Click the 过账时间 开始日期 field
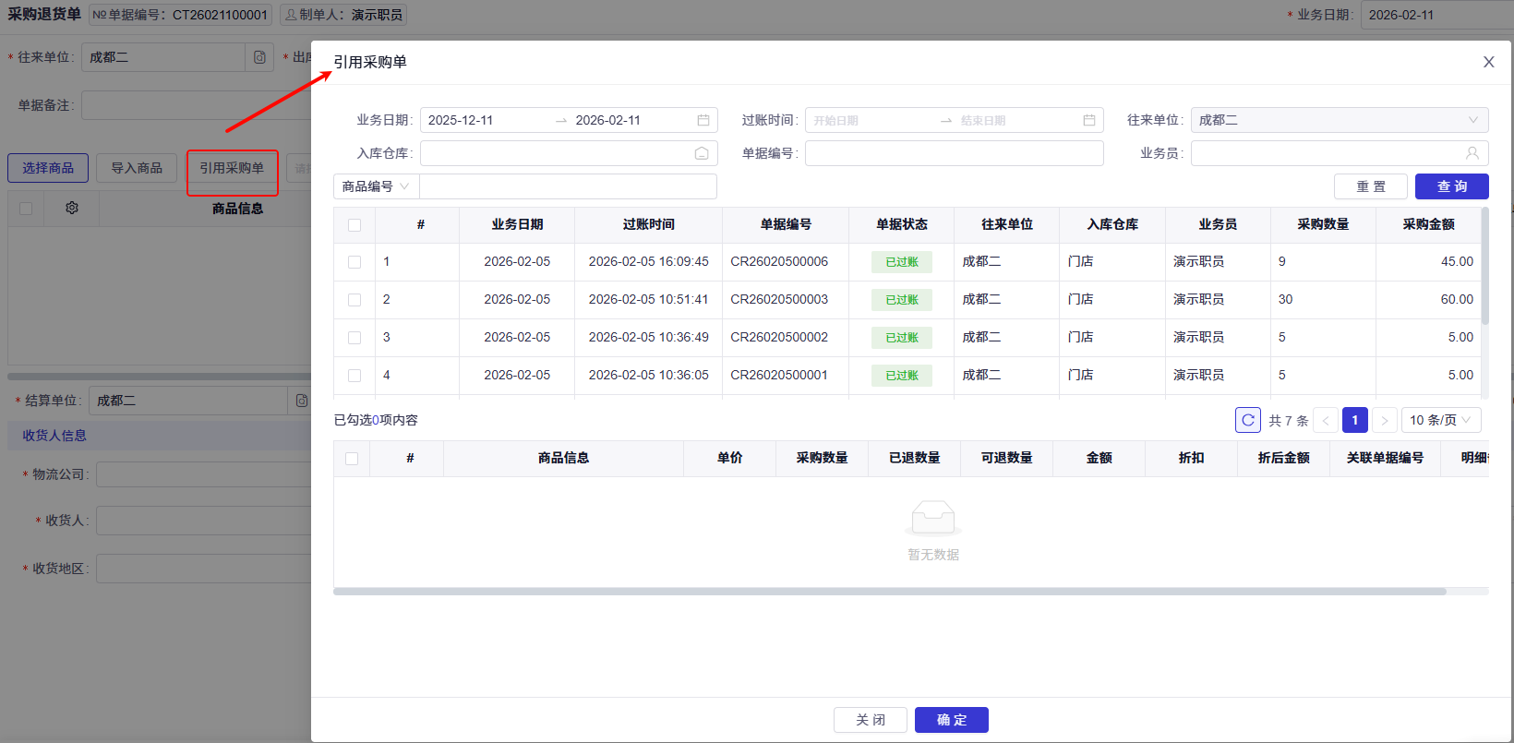The width and height of the screenshot is (1514, 743). coord(871,120)
